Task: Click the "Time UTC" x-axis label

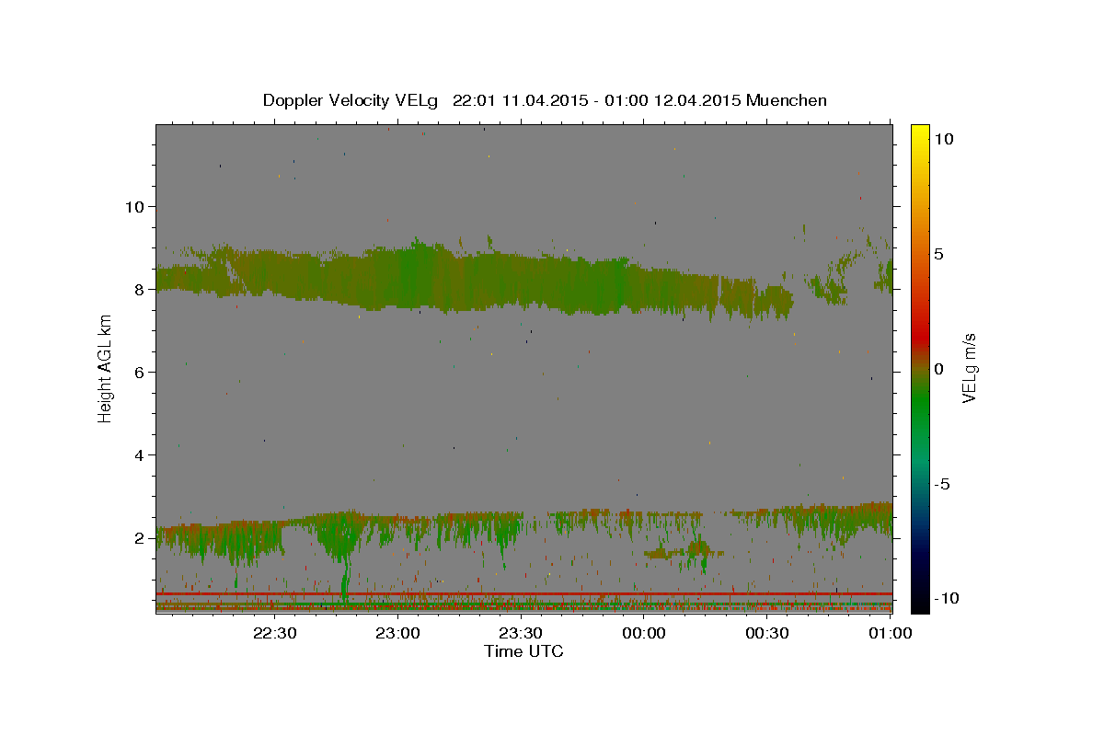Action: pos(523,651)
